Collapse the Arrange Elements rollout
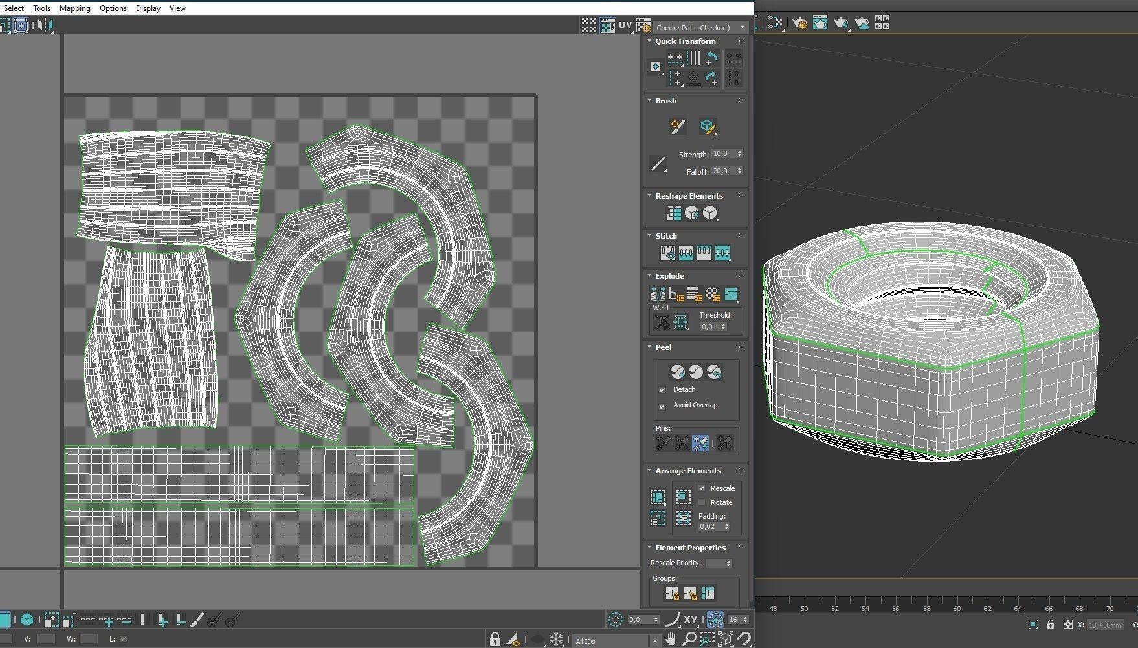 tap(649, 471)
